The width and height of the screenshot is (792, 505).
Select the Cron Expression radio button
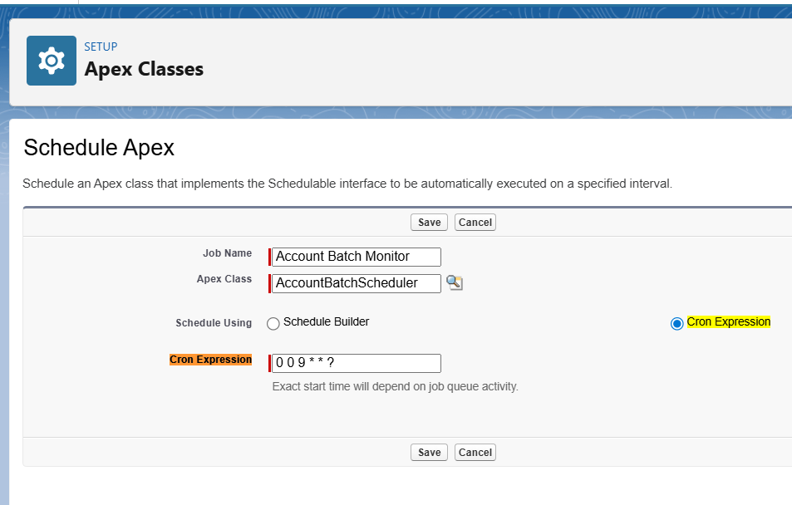676,323
